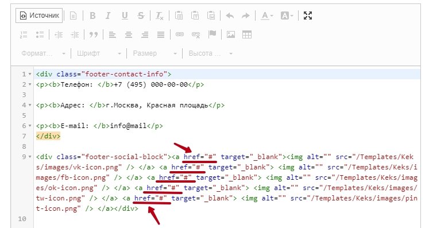
Task: Click the insert Table icon
Action: click(x=246, y=34)
